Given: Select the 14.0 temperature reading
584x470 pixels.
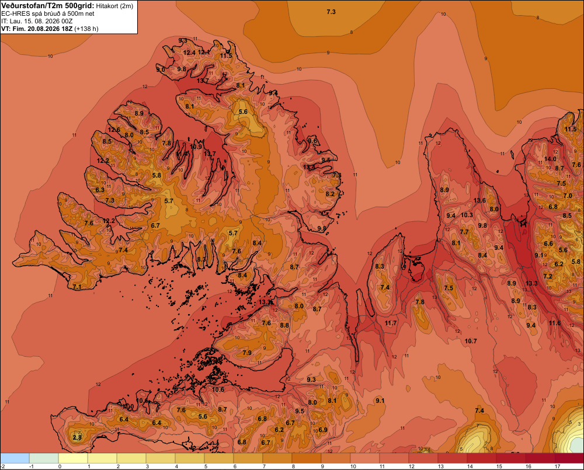Looking at the screenshot, I should [550, 159].
